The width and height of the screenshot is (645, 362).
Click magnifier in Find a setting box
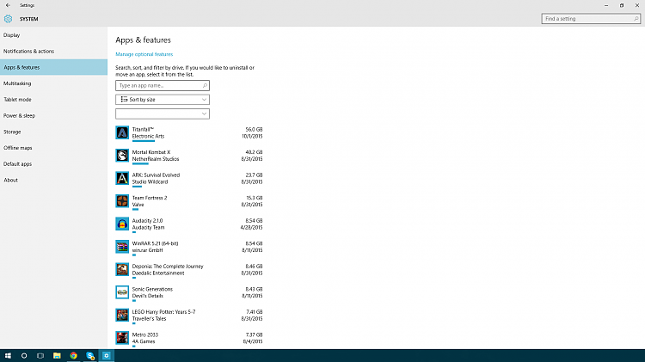636,19
